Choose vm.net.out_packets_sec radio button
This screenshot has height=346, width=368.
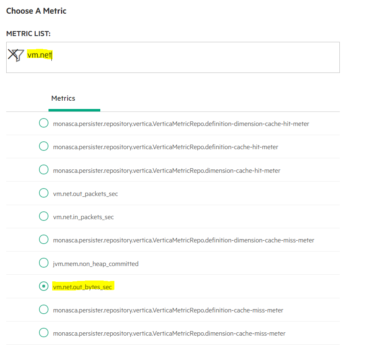coord(44,193)
